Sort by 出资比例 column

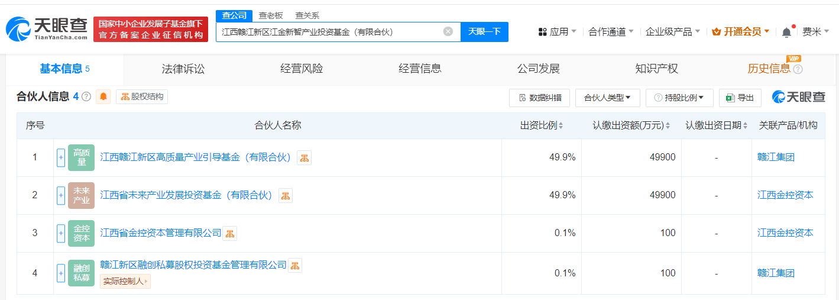pyautogui.click(x=541, y=125)
